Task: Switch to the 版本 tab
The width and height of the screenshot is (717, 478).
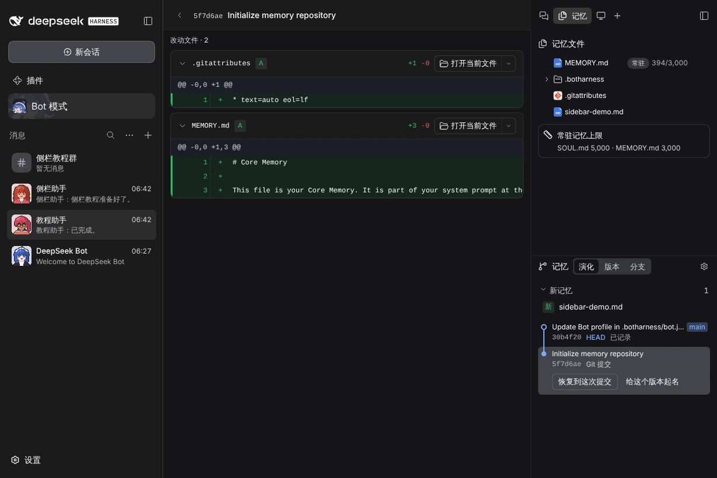Action: point(612,267)
